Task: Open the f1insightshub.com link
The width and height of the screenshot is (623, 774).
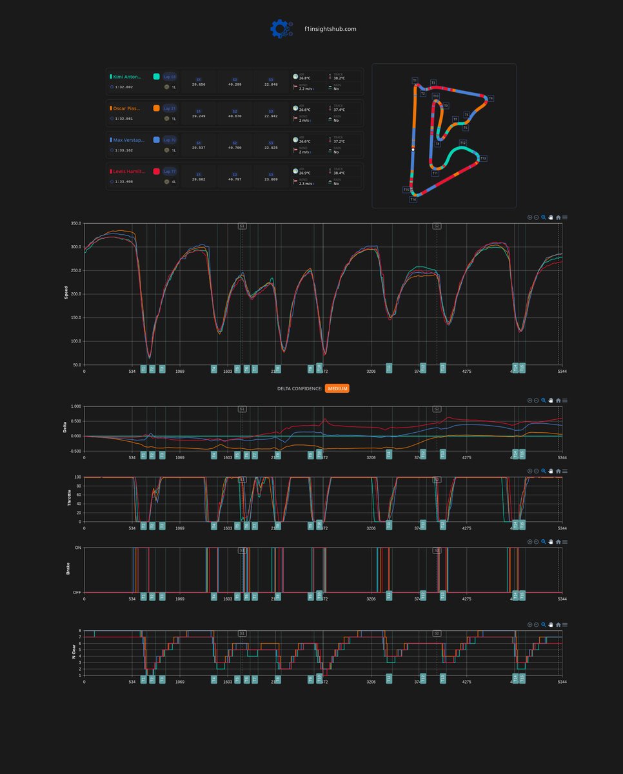Action: (330, 29)
